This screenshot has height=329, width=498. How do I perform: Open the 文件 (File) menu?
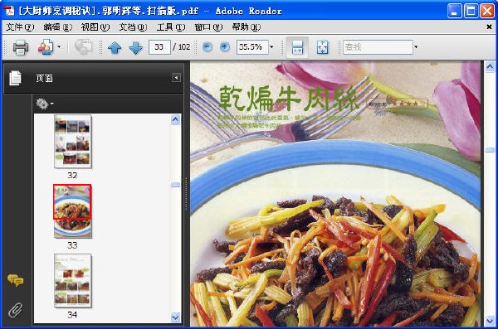[x=20, y=27]
